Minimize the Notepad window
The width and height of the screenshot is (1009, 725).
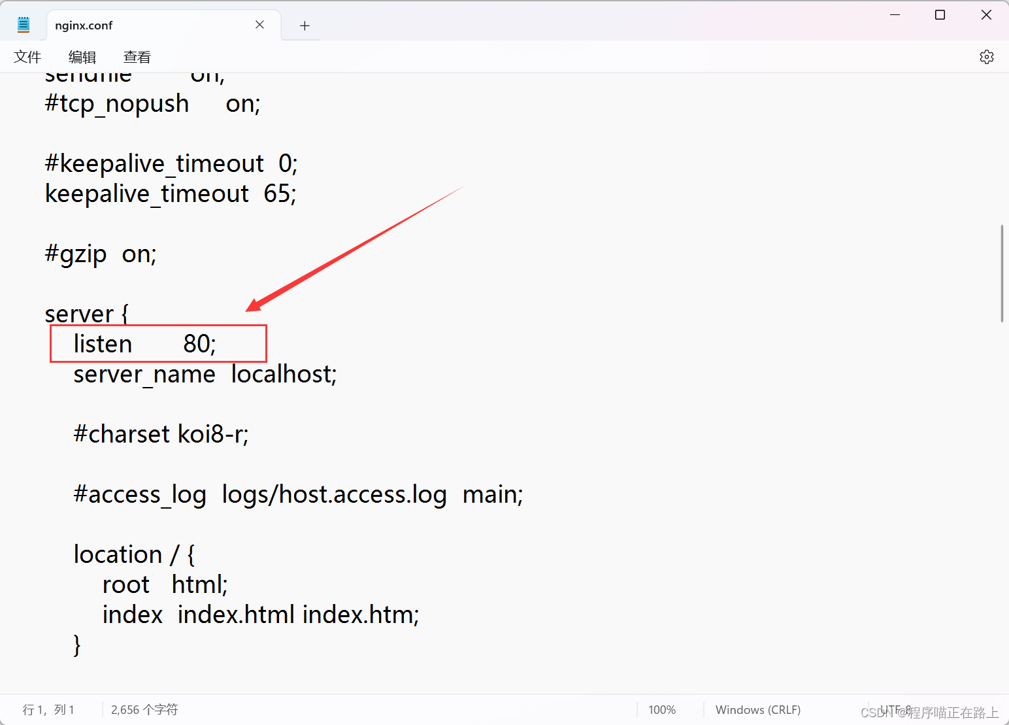tap(895, 14)
